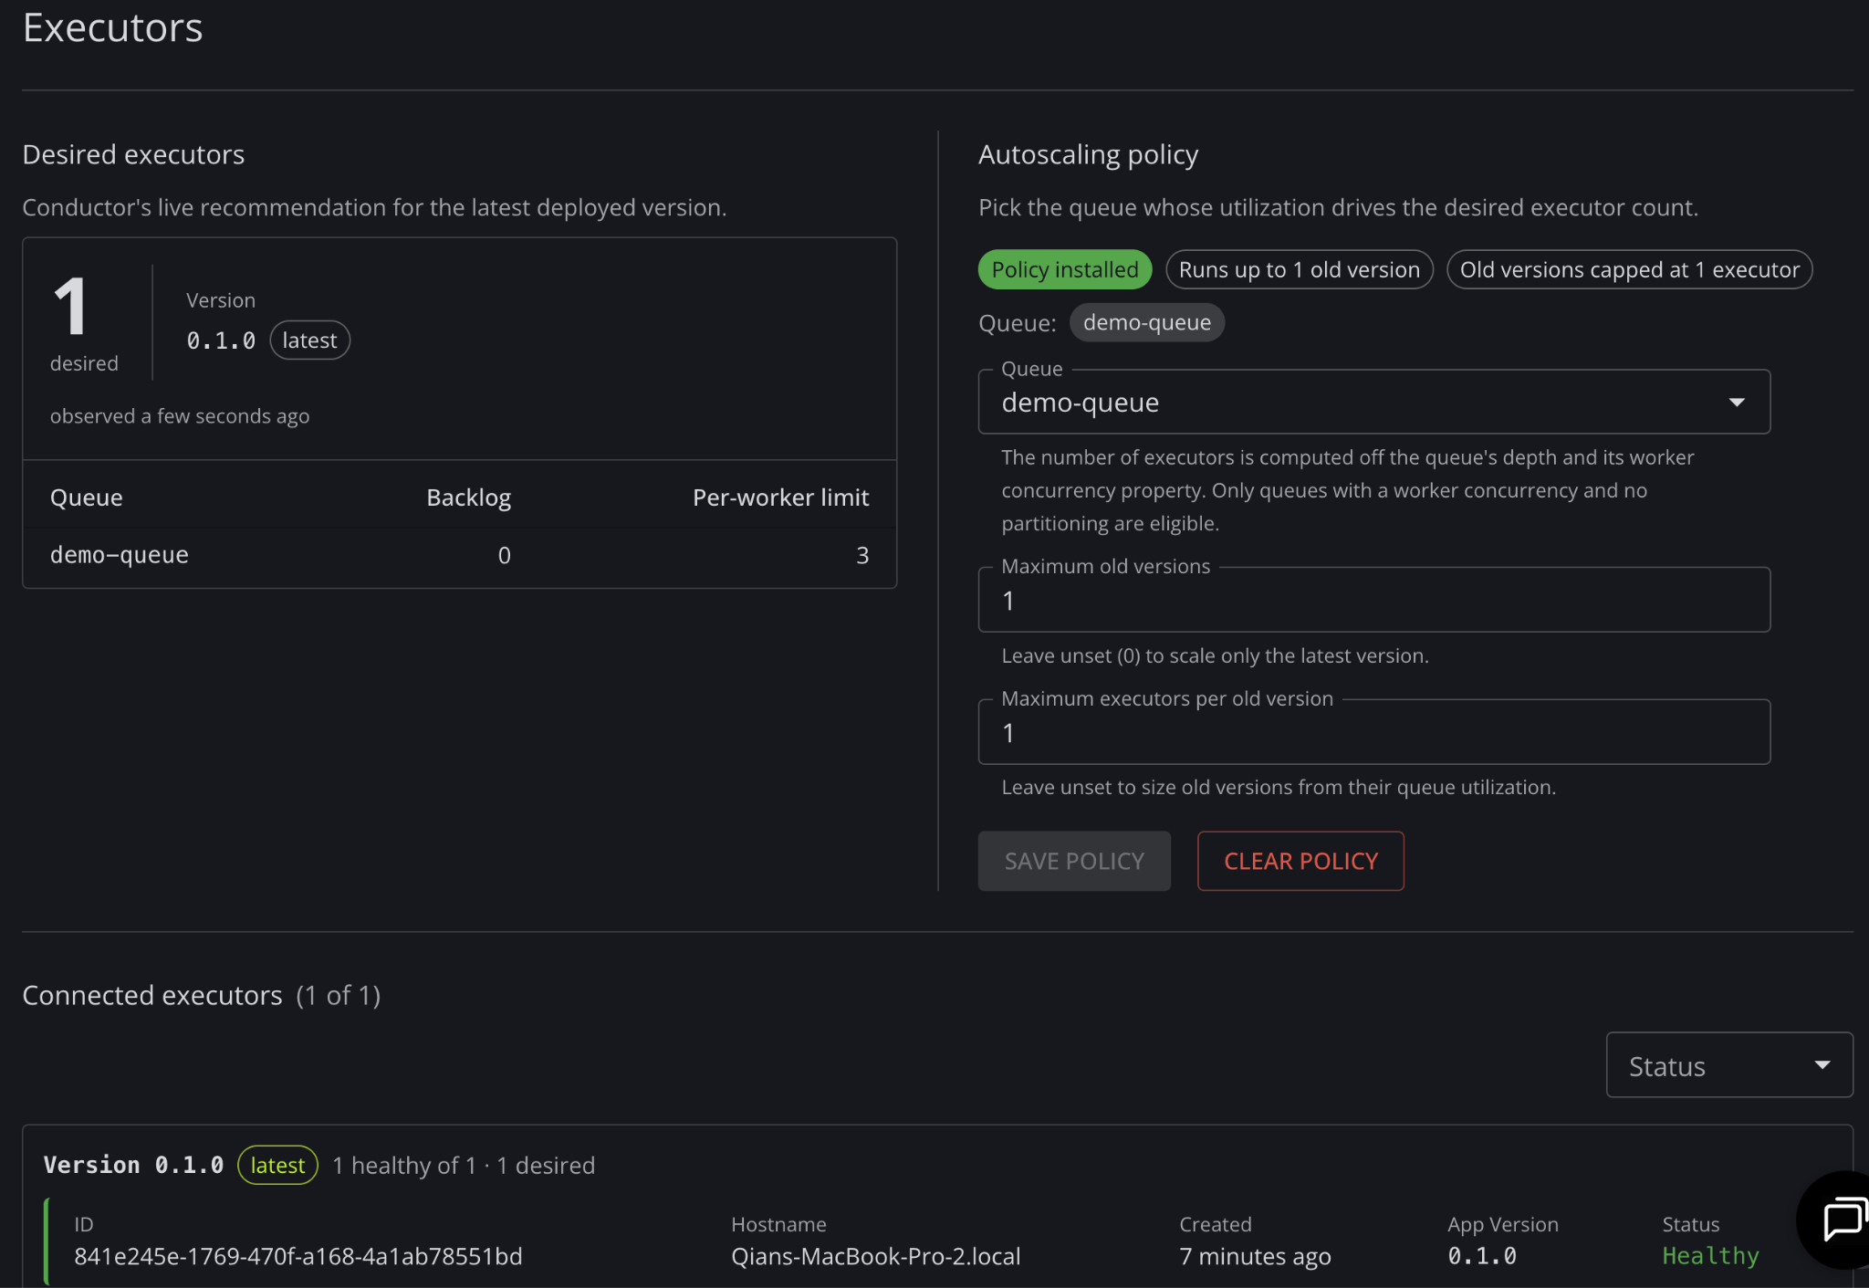Click the Connected executors heading
This screenshot has height=1288, width=1869.
click(x=152, y=995)
